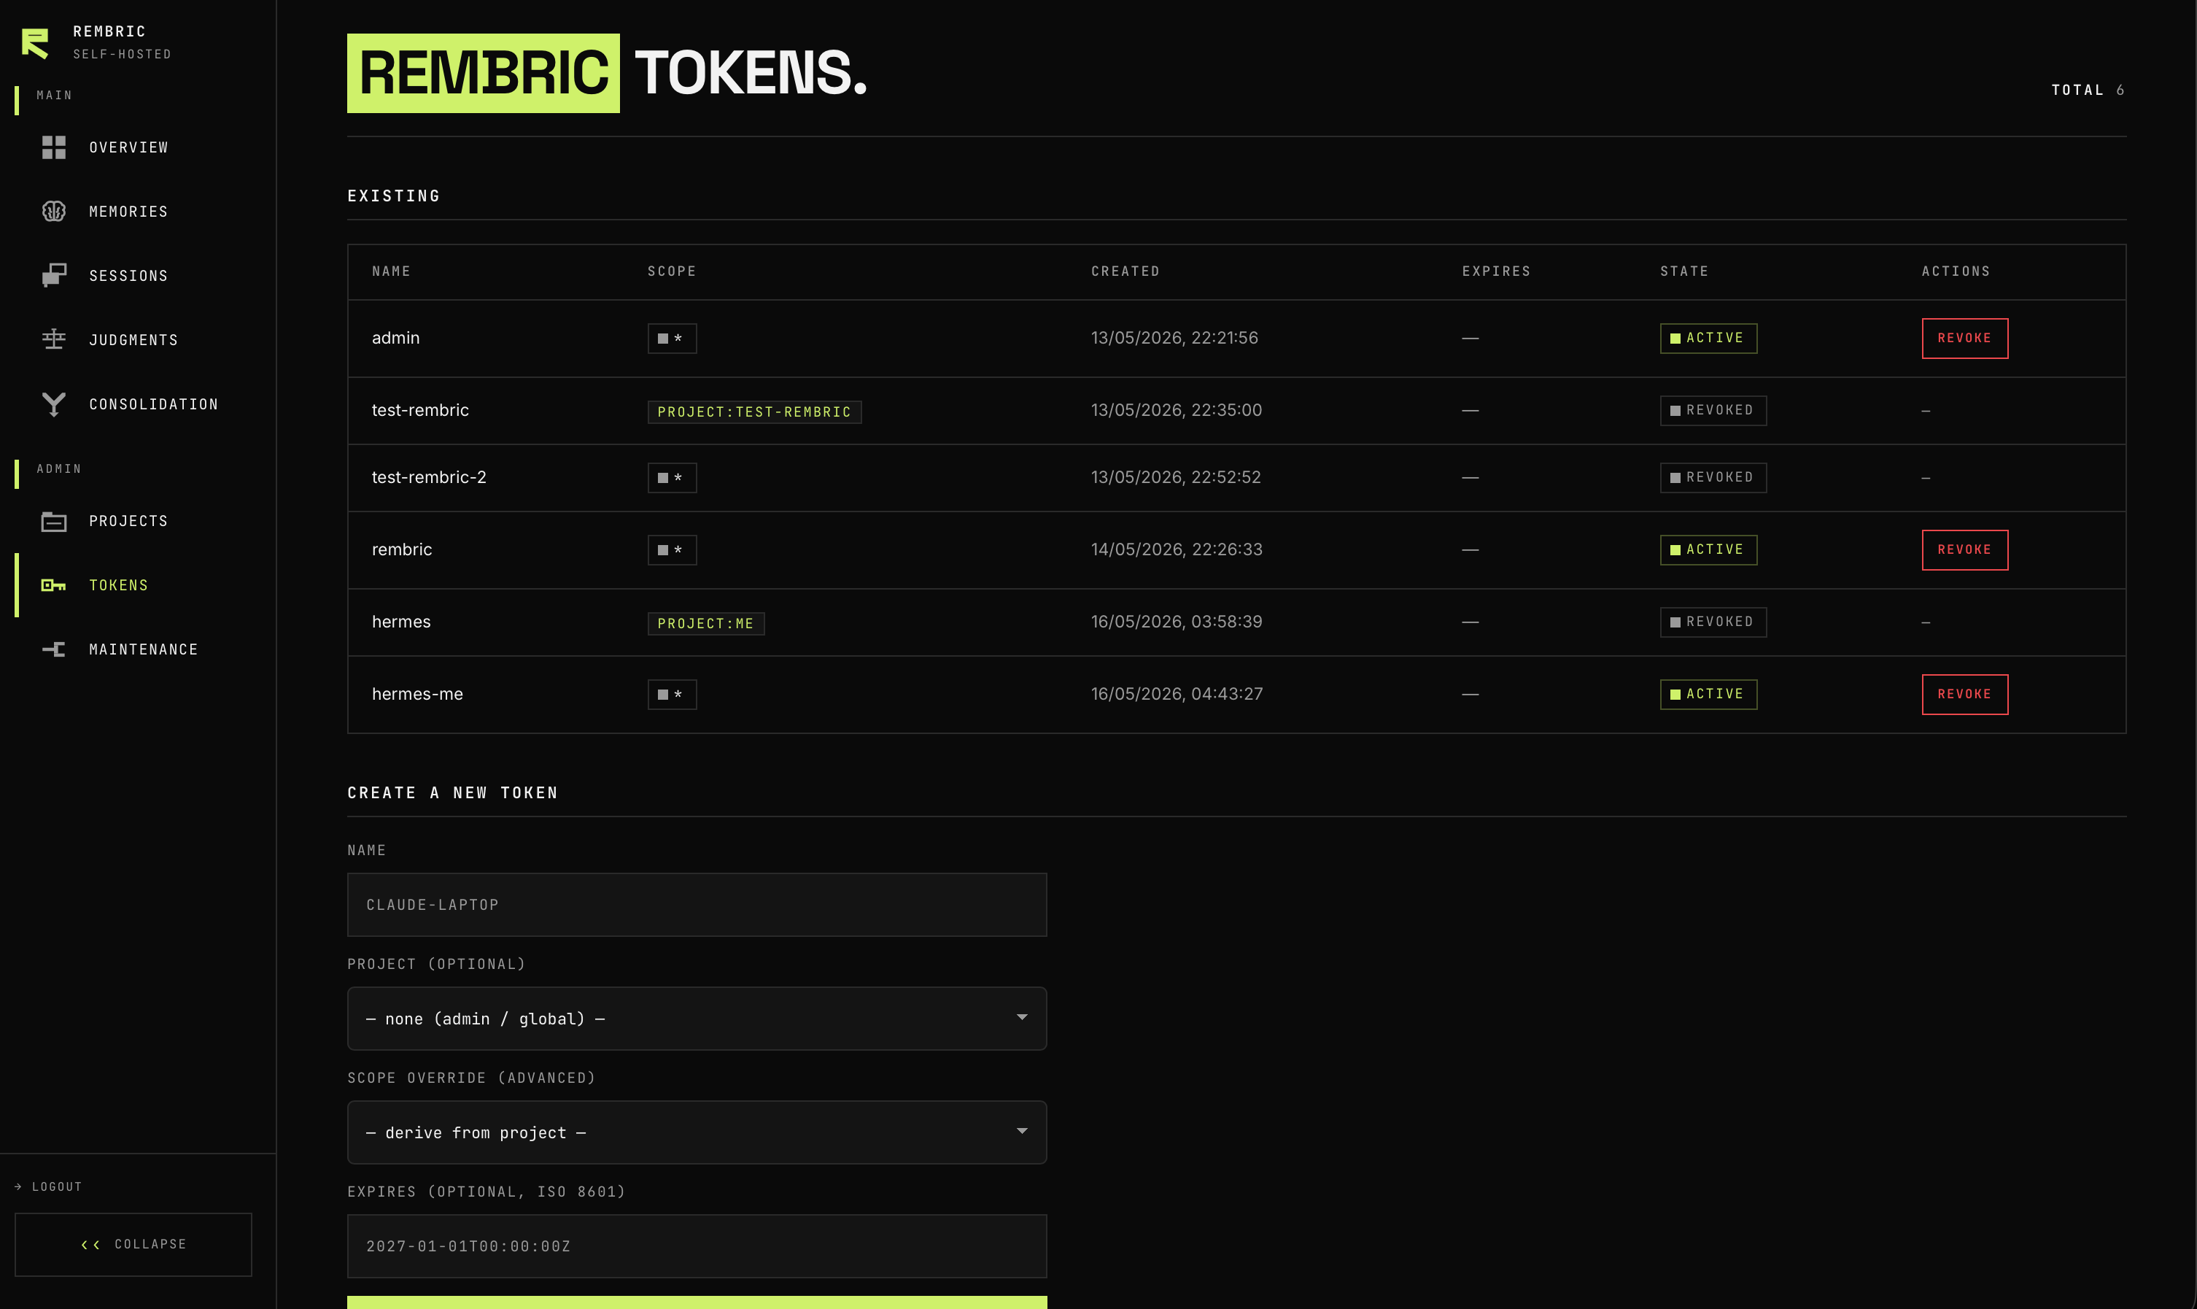Click the ACTIVE badge for admin
This screenshot has height=1309, width=2197.
click(x=1708, y=338)
